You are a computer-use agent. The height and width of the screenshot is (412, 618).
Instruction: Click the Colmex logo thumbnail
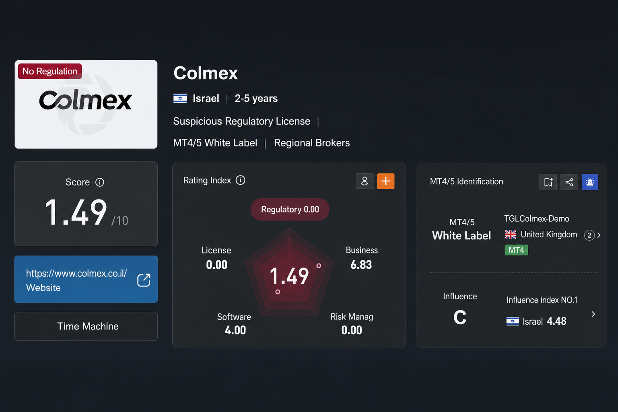click(x=86, y=104)
